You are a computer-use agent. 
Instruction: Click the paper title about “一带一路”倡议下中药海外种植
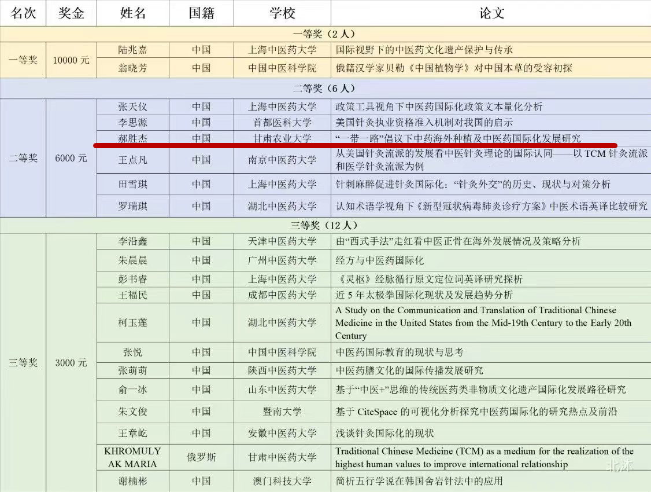tap(458, 138)
